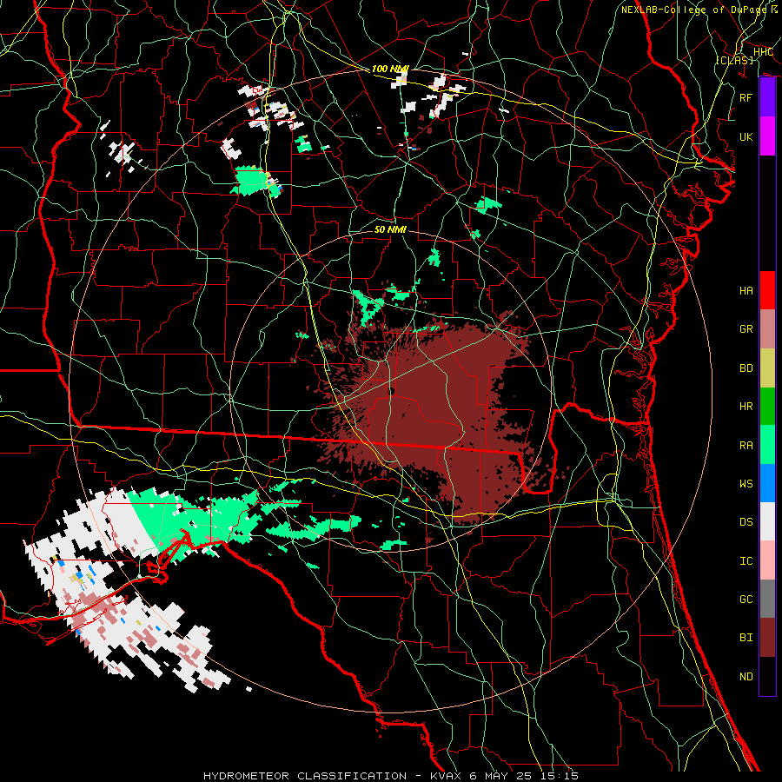Click the [CLAS] label
This screenshot has height=782, width=782.
pos(734,60)
